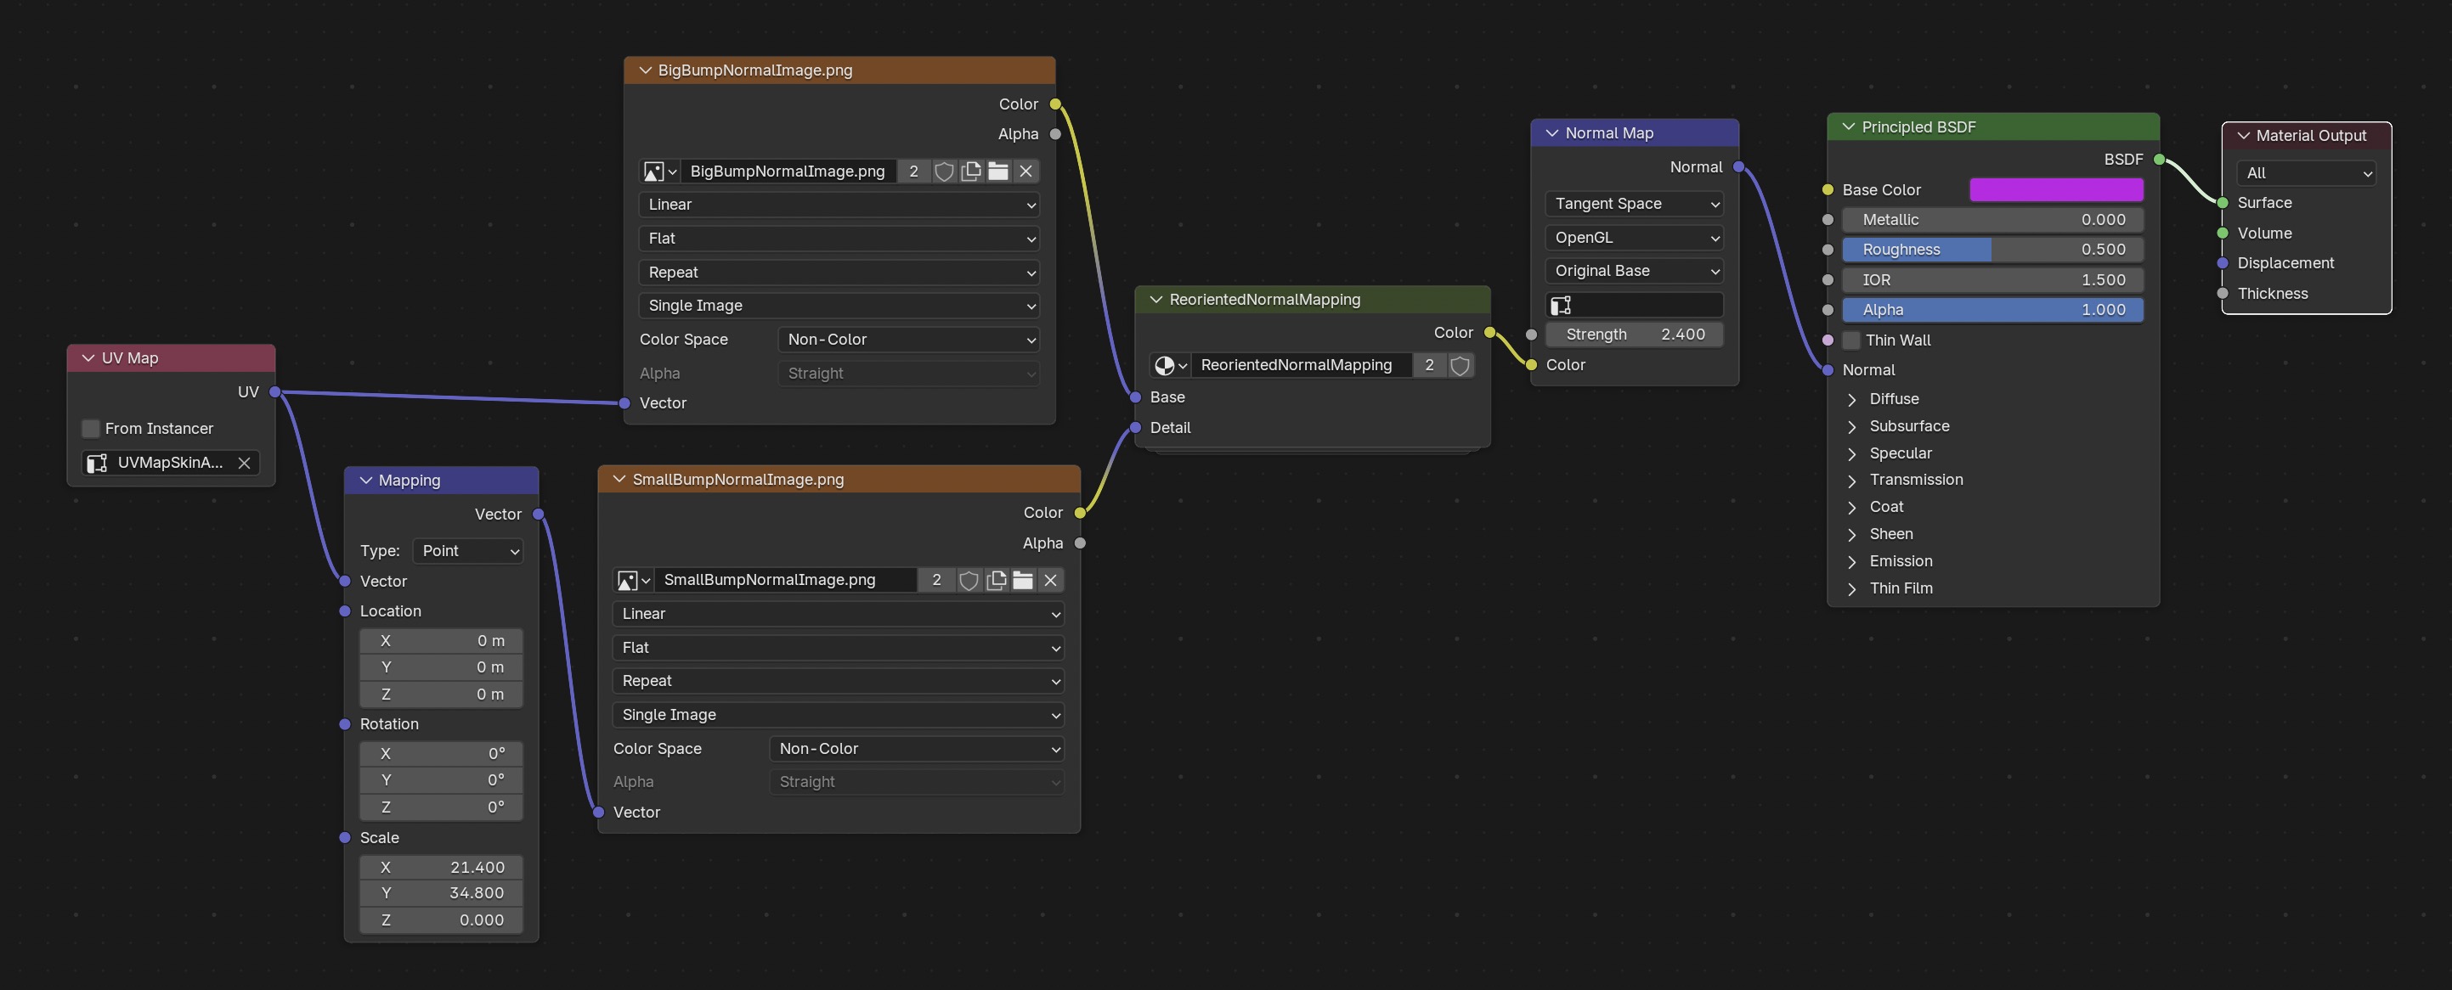Open file folder icon for BigBumpNormalImage.png
The width and height of the screenshot is (2452, 990).
coord(997,172)
